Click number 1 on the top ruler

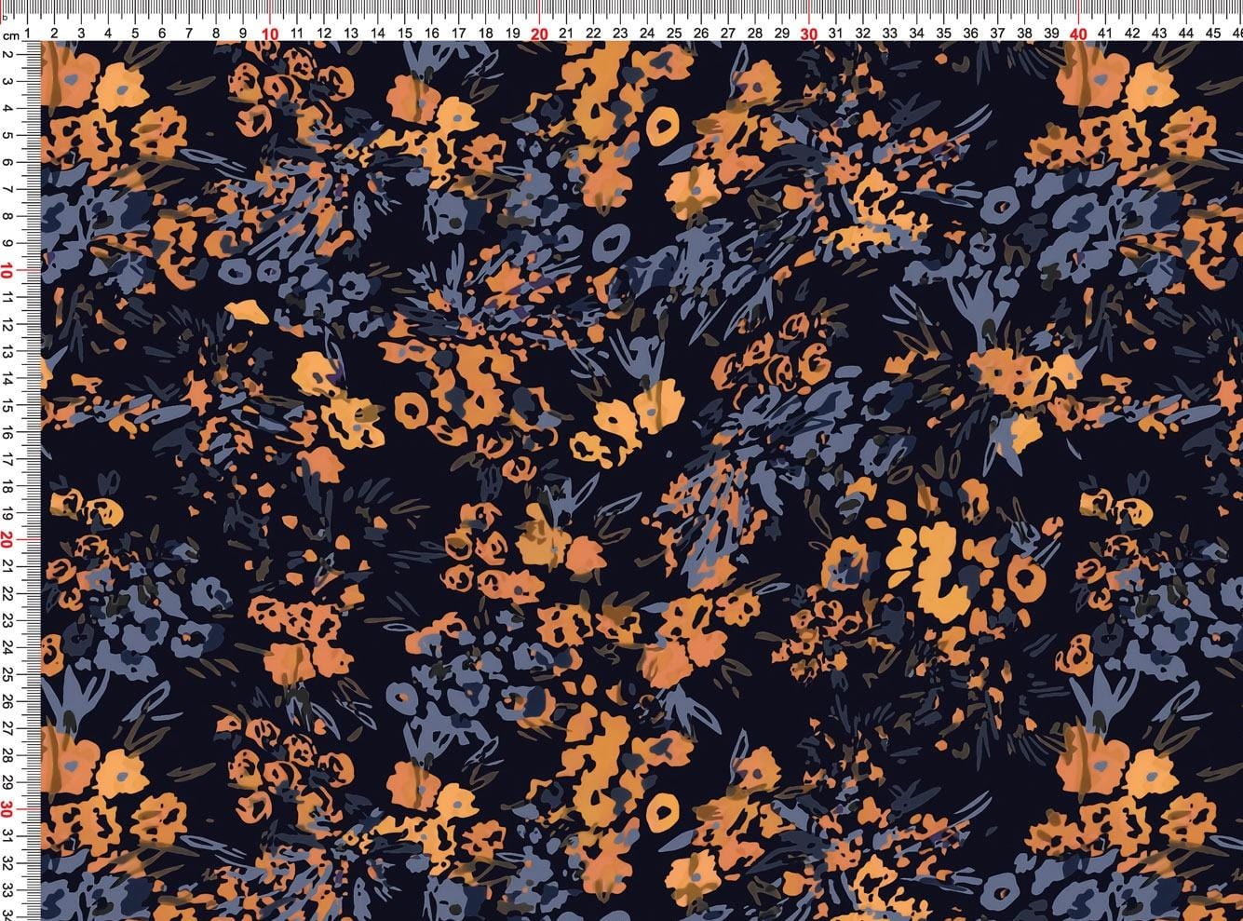pos(28,34)
